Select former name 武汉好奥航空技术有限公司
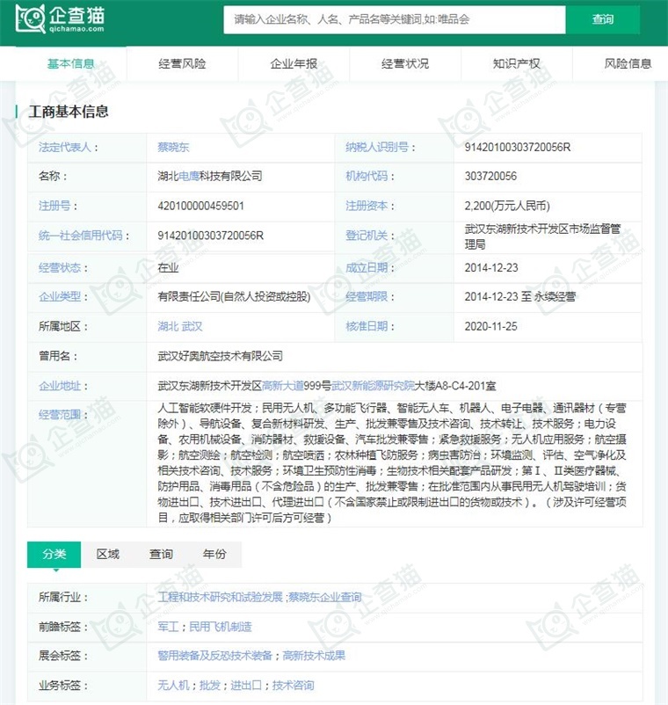 tap(221, 356)
